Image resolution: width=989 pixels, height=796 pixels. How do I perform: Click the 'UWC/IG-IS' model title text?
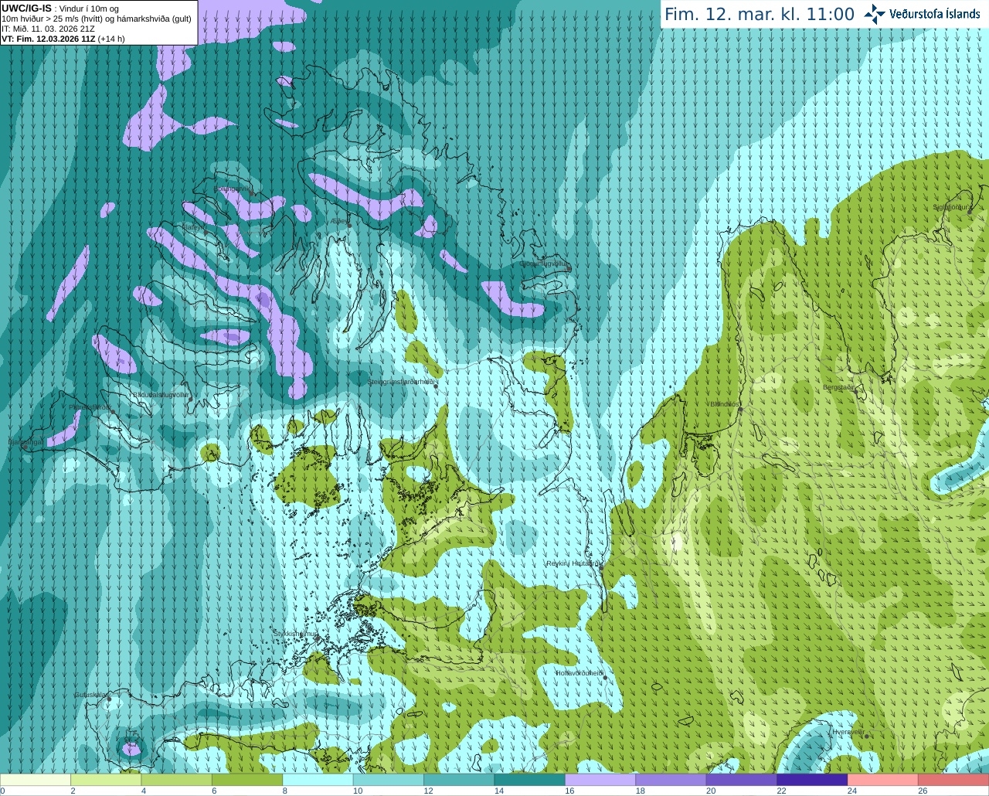pos(27,9)
